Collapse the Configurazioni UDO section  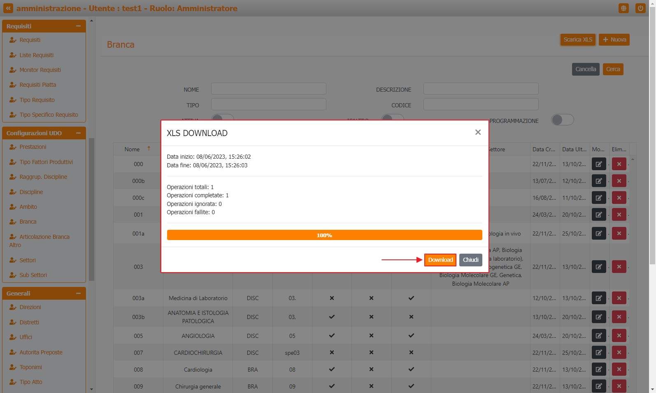coord(78,133)
